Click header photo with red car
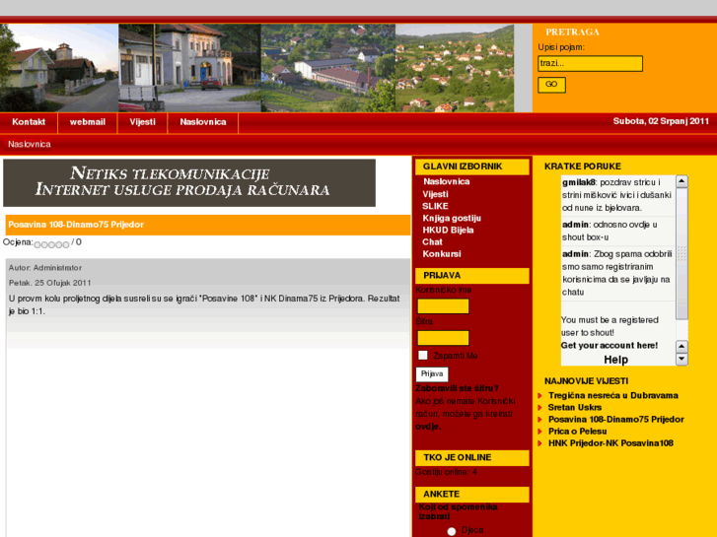 click(x=189, y=68)
